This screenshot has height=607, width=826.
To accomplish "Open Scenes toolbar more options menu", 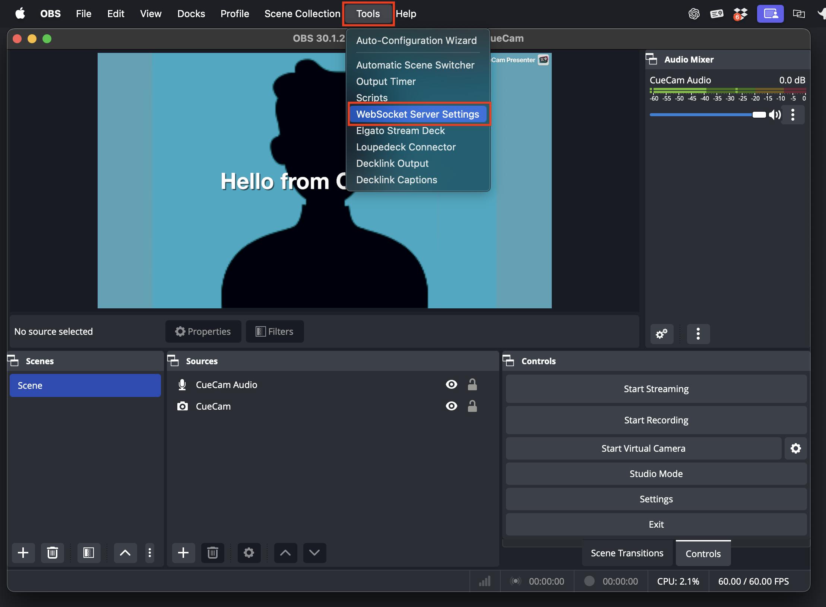I will (x=150, y=553).
